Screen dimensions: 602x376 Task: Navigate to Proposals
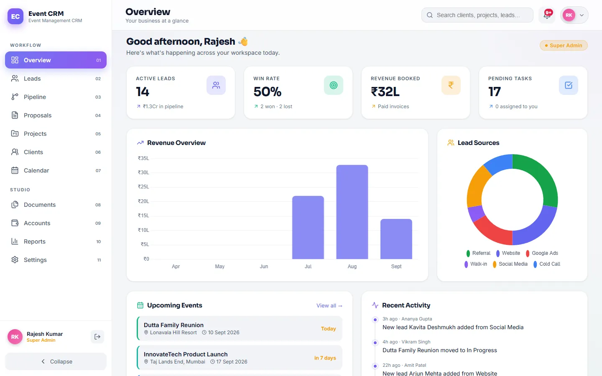[x=56, y=115]
